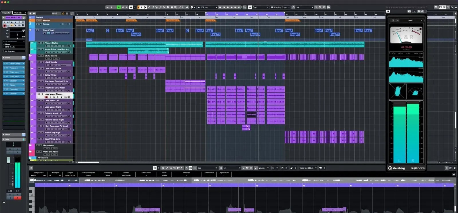Toggle global Mute M in top toolbar

[107, 7]
